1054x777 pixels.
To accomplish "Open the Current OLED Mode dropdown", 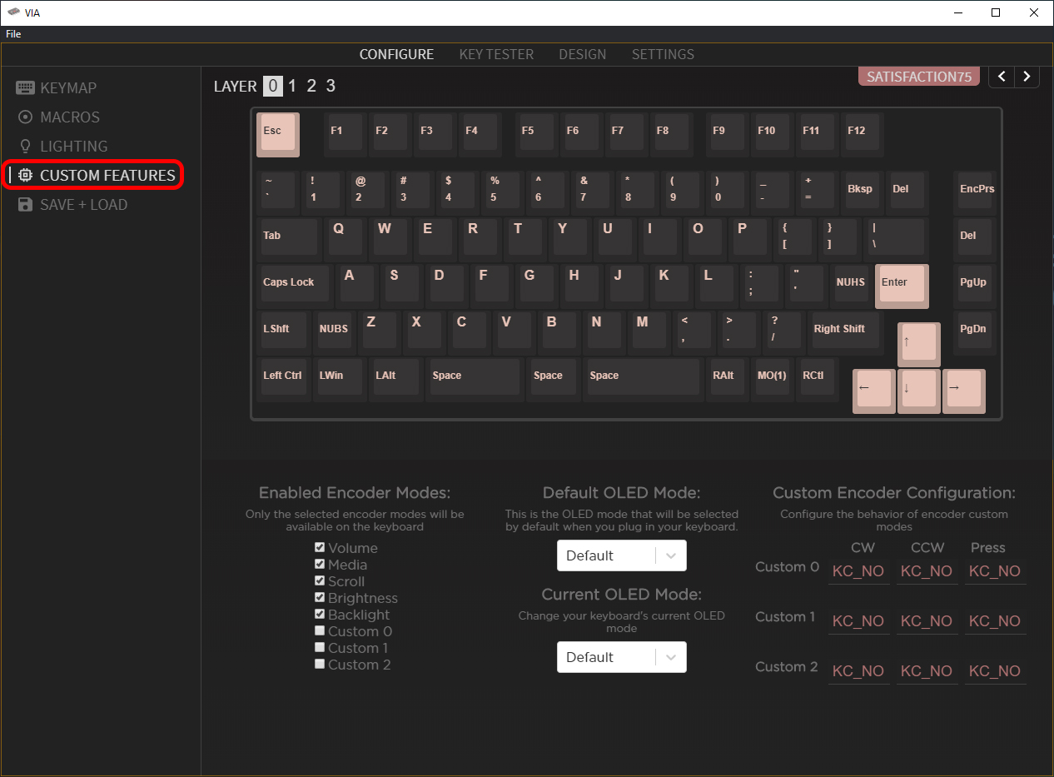I will point(621,657).
